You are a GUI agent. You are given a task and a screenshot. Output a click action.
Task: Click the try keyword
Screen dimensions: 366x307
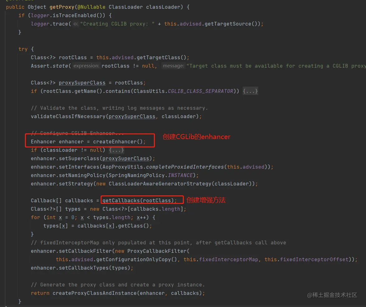(x=23, y=49)
